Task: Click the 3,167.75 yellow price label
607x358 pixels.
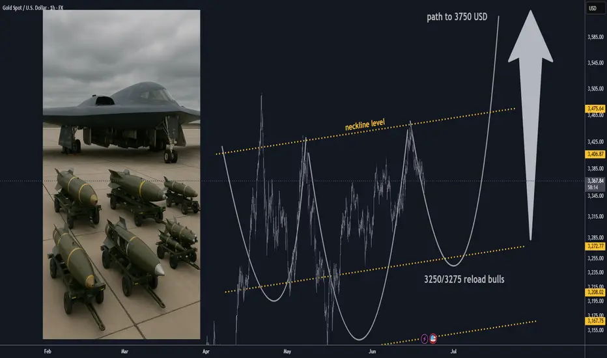Action: 595,321
